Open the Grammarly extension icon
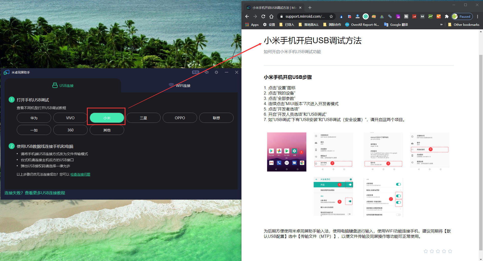The image size is (483, 261). (x=366, y=16)
